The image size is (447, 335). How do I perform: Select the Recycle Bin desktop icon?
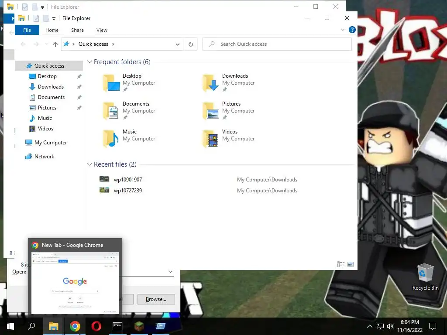425,277
